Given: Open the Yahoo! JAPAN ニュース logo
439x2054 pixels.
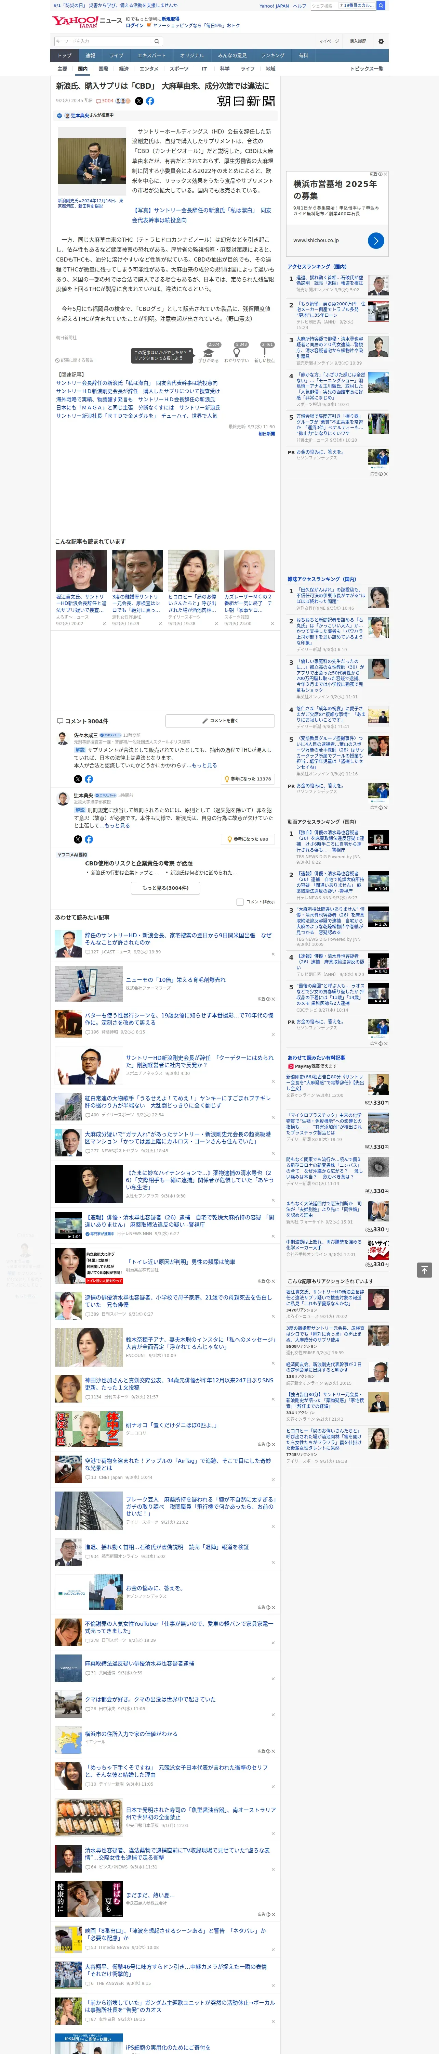Looking at the screenshot, I should click(87, 22).
